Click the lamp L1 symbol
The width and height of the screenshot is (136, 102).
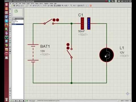107,55
